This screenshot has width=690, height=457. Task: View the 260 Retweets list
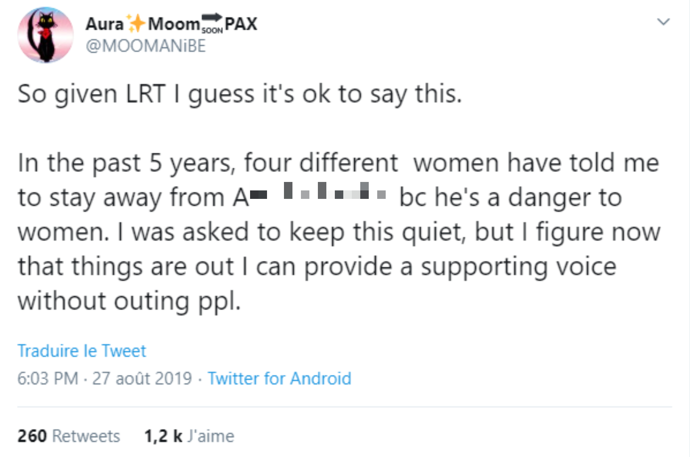(x=69, y=436)
